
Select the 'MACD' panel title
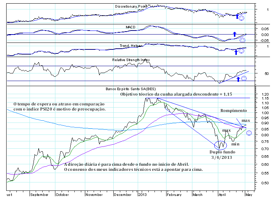pyautogui.click(x=130, y=27)
